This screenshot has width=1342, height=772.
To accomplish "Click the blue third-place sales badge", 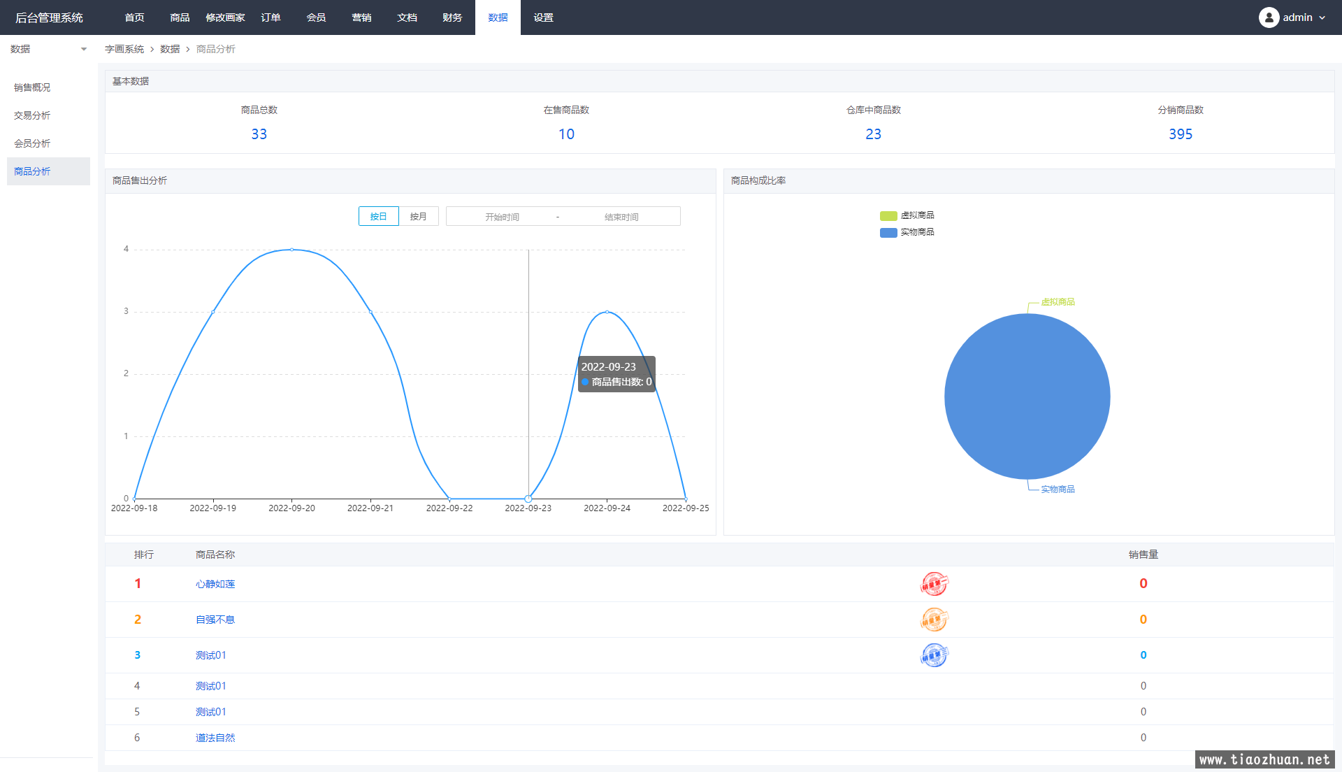I will [934, 655].
